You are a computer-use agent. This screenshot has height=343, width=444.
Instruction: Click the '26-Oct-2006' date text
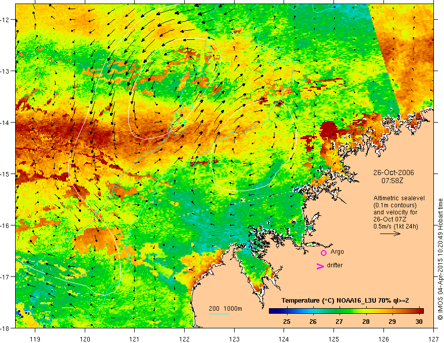(394, 173)
